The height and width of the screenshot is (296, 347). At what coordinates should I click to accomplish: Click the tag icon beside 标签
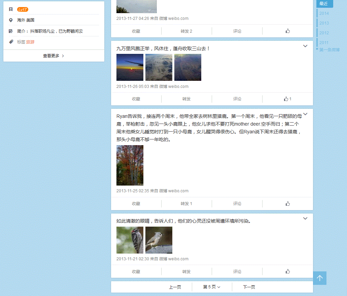11,42
